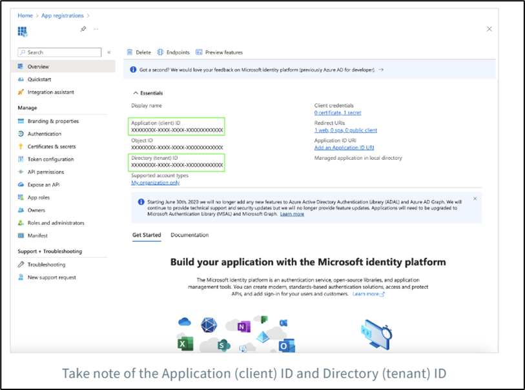Close the app registration blade

489,29
